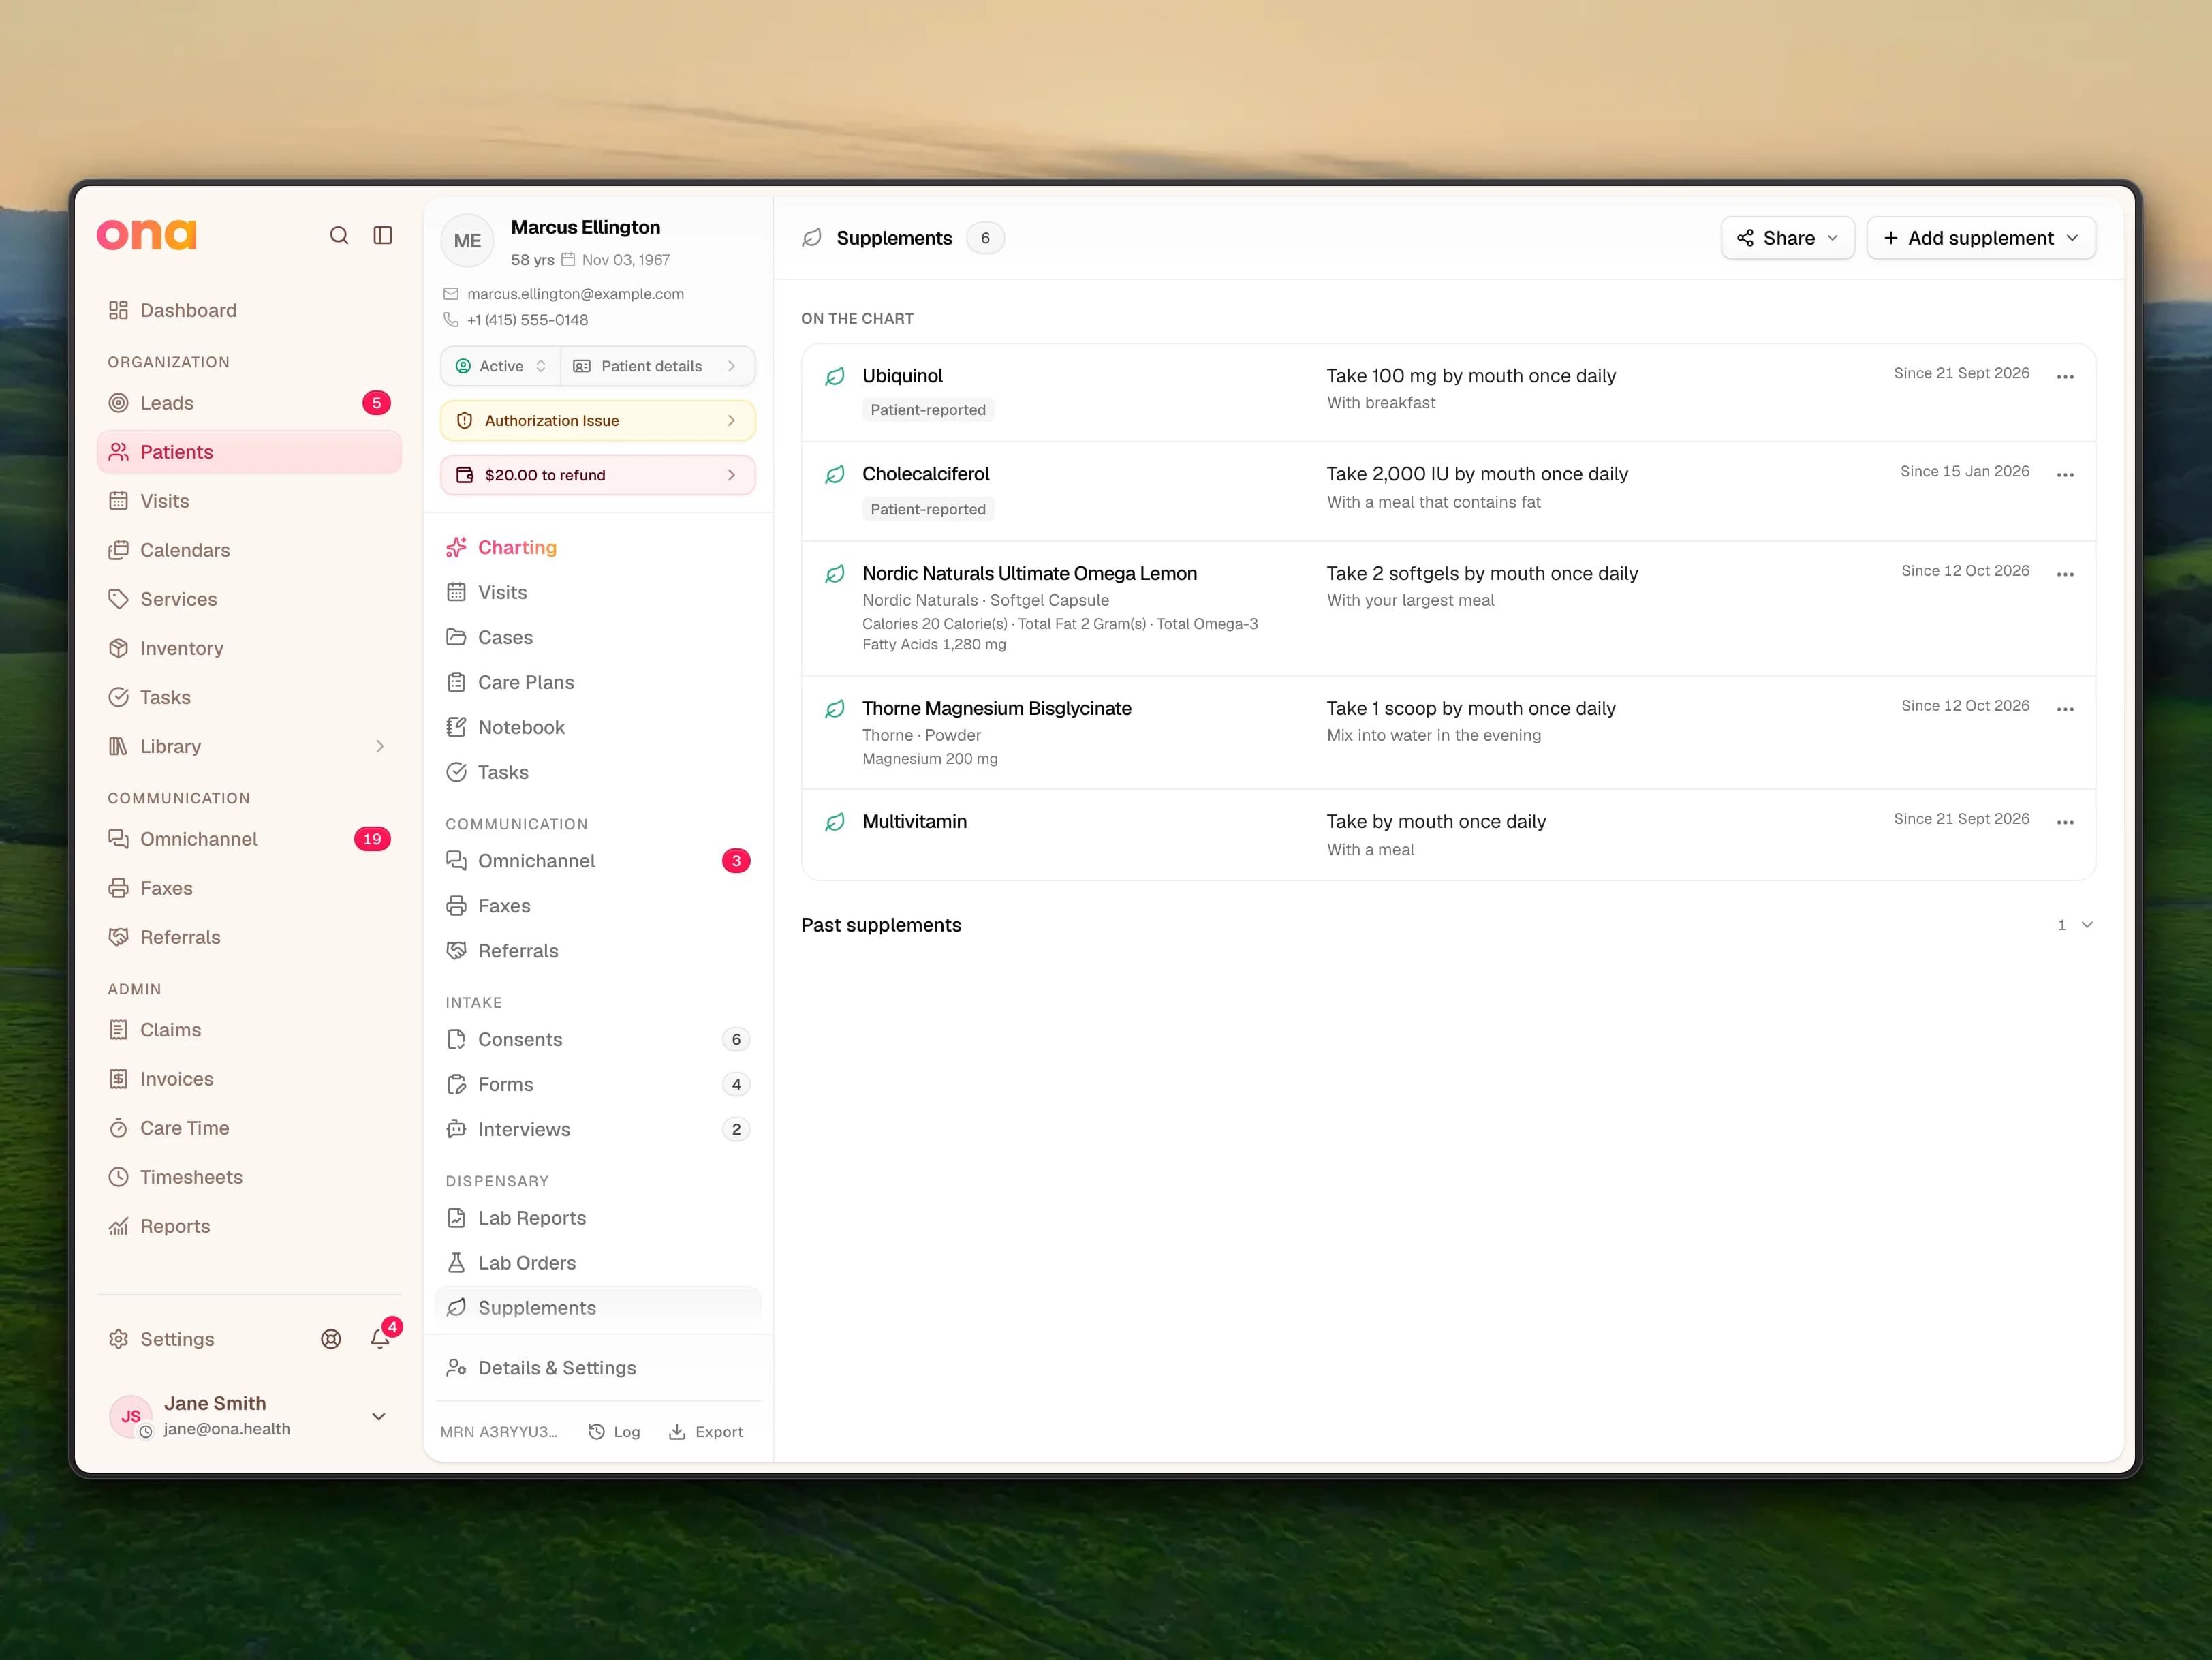Screen dimensions: 2212x1660
Task: Open more options for Cholecalciferol
Action: coord(2065,475)
